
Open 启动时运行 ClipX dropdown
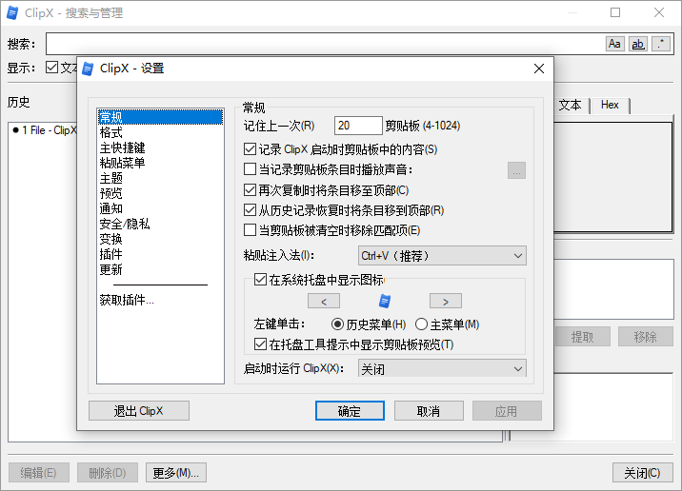442,368
